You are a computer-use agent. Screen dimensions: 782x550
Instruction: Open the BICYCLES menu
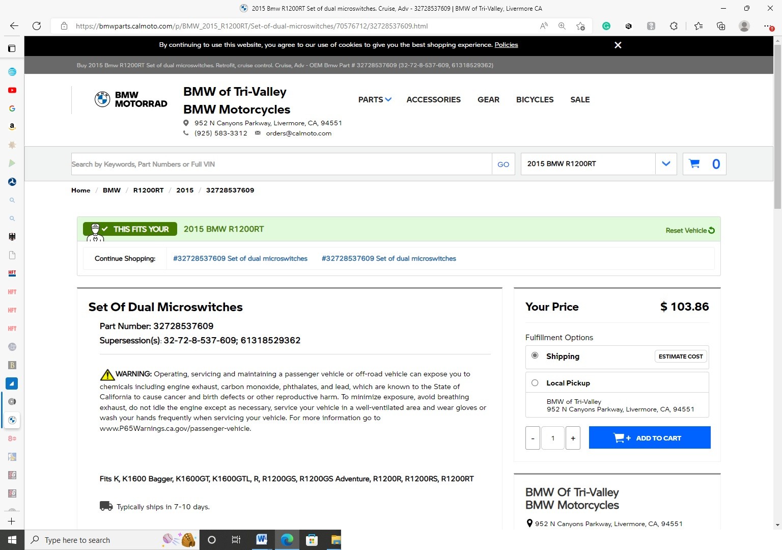[x=535, y=99]
